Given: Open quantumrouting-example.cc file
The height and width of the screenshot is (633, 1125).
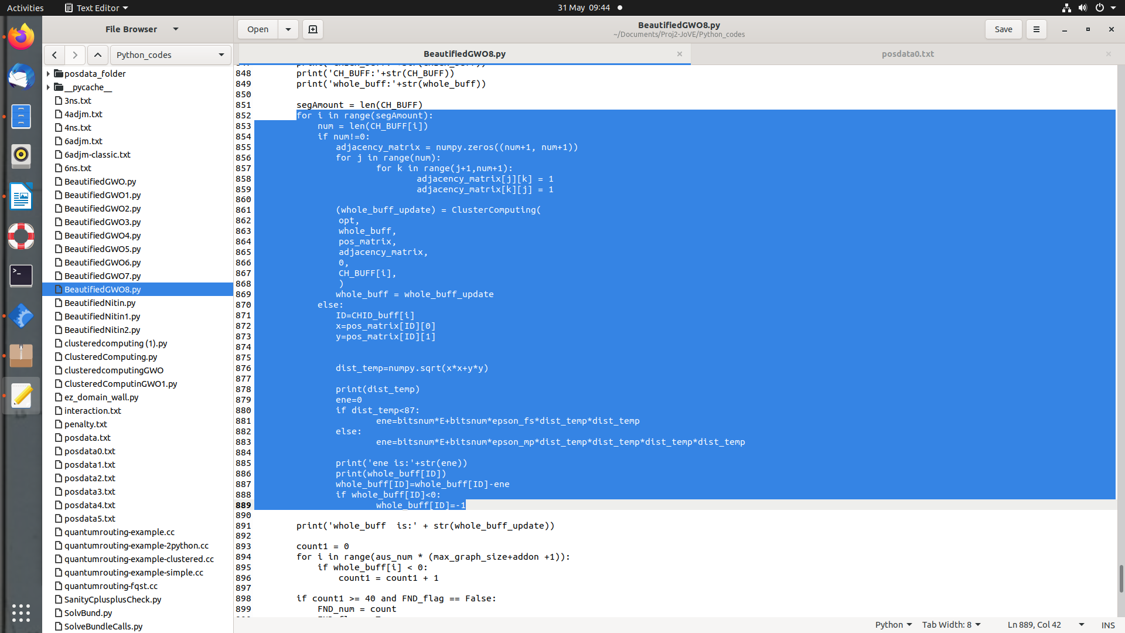Looking at the screenshot, I should click(120, 532).
